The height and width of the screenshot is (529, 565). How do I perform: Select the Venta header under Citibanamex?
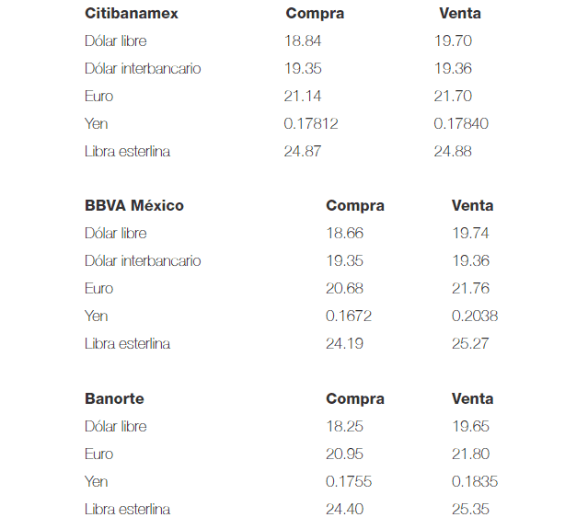click(x=460, y=14)
